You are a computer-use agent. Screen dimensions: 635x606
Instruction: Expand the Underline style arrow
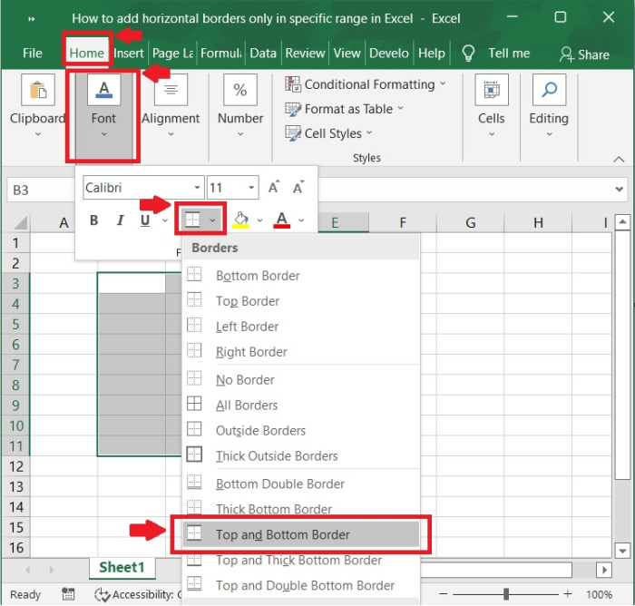[165, 220]
